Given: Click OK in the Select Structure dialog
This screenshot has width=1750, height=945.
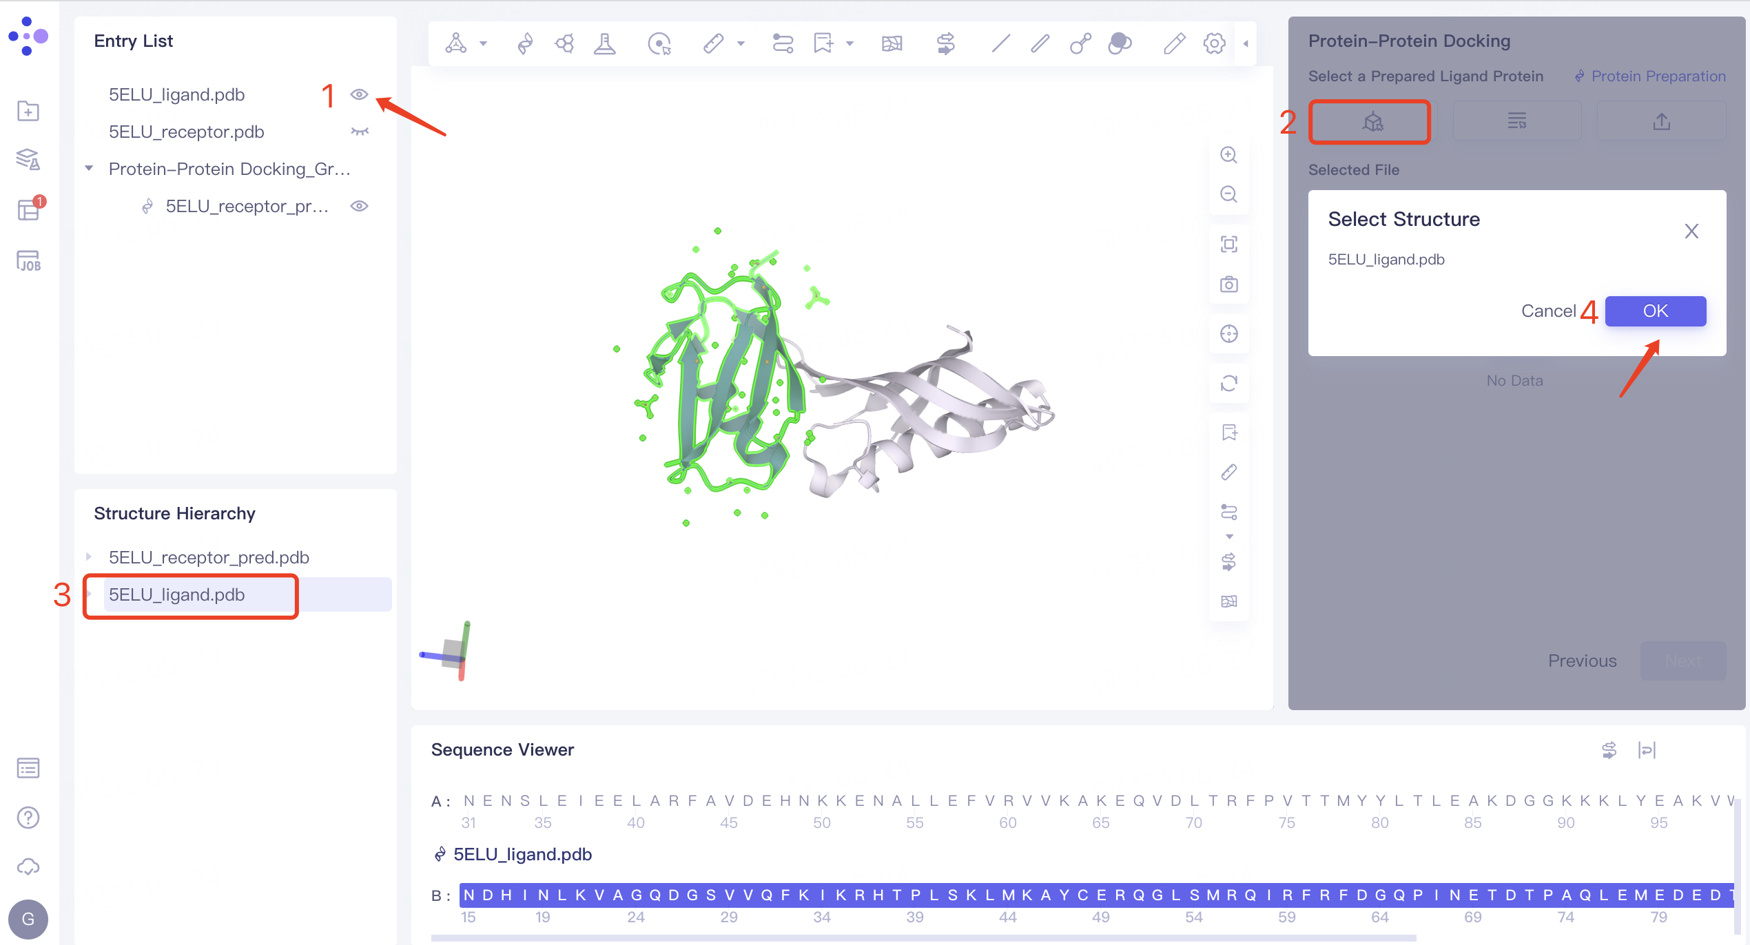Looking at the screenshot, I should click(x=1655, y=311).
